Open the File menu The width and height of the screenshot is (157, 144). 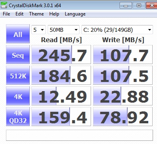6,14
